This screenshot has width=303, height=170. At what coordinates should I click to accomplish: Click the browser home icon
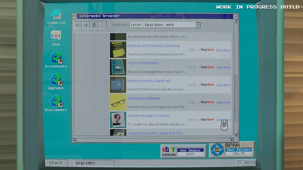94,25
